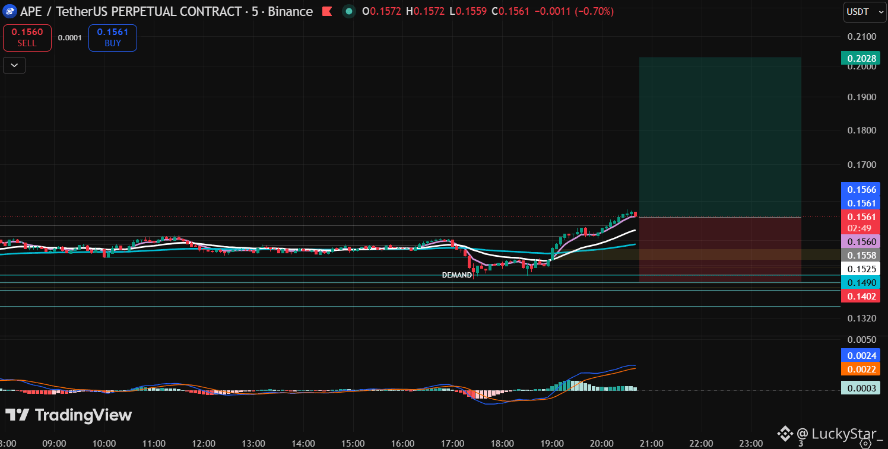
Task: Click the 0.1800 price axis value
Action: (862, 130)
